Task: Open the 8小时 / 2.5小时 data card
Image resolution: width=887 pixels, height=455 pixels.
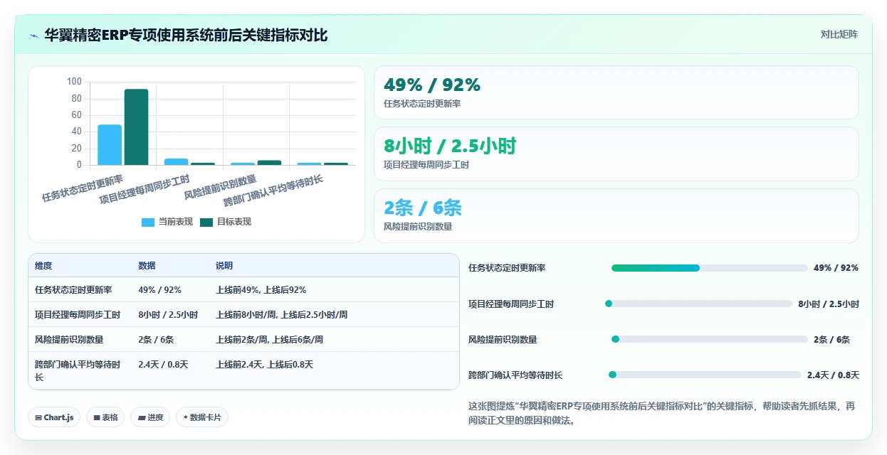Action: pos(616,154)
